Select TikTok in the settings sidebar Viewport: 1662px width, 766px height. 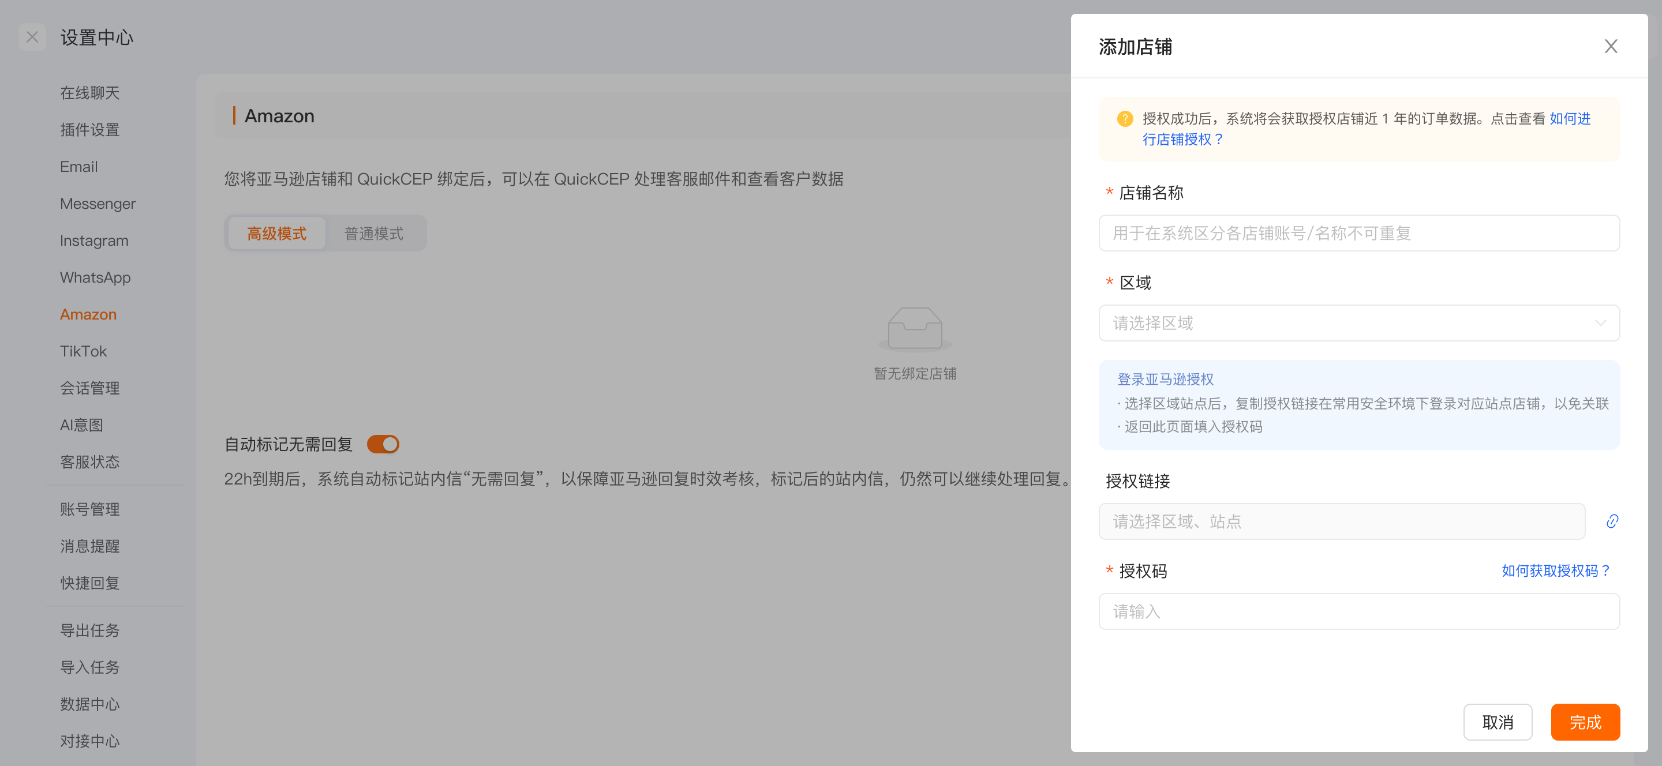point(83,351)
